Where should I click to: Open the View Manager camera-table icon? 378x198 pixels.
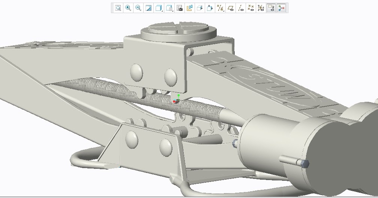(x=179, y=8)
